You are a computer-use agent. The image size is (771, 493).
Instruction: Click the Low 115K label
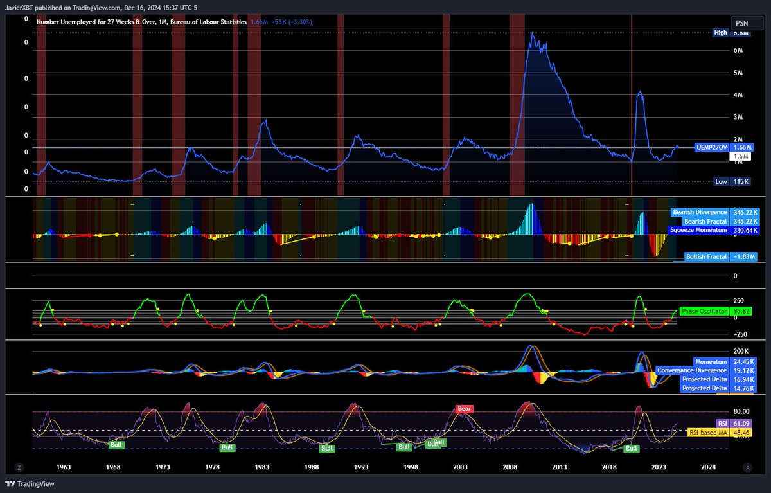pos(731,182)
